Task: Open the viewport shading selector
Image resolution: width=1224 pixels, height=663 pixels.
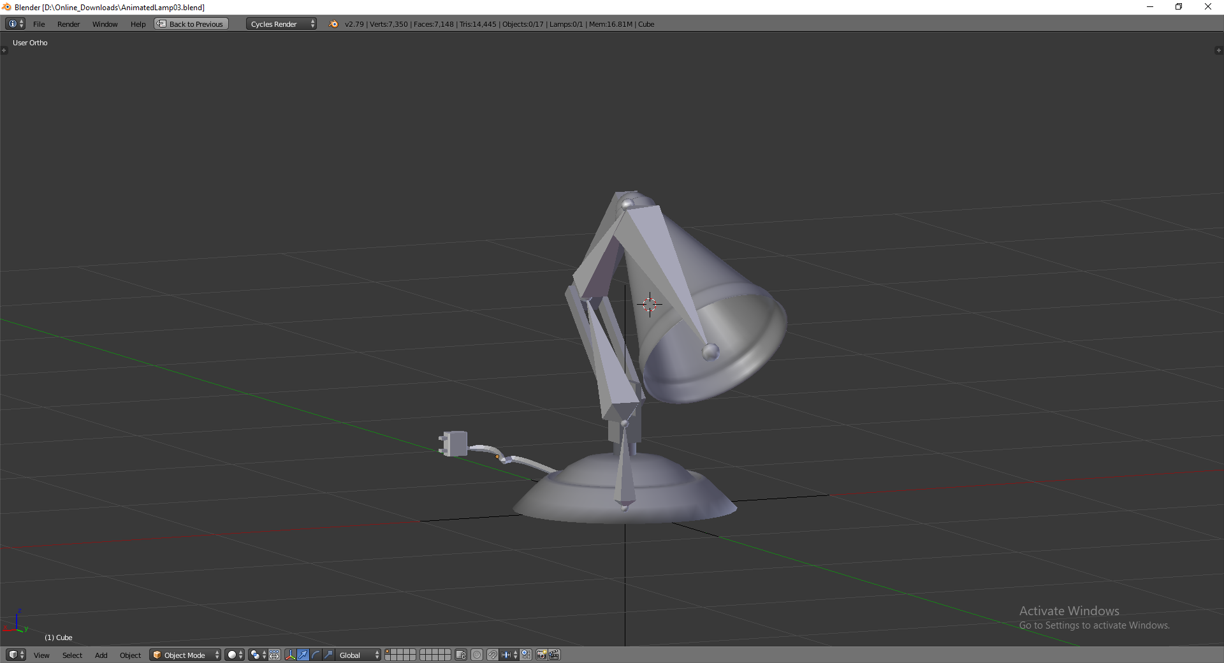Action: tap(235, 655)
